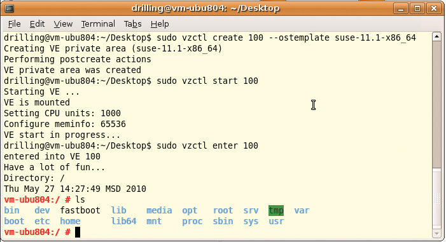Open the File menu
446x242 pixels.
[x=14, y=24]
